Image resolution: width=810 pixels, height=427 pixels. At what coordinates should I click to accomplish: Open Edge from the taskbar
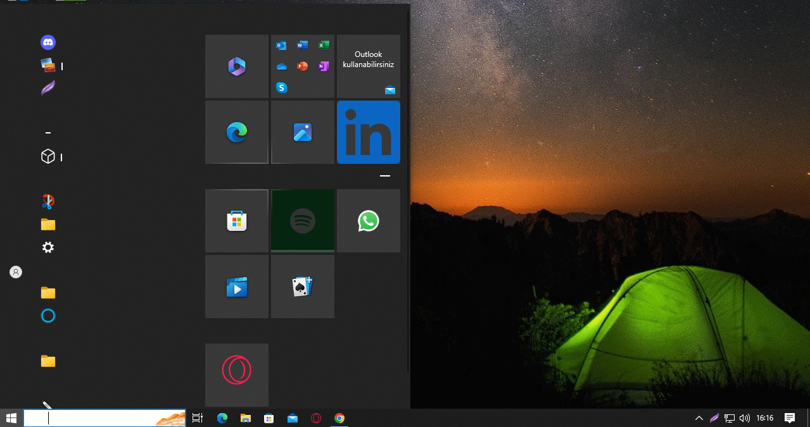pyautogui.click(x=222, y=418)
